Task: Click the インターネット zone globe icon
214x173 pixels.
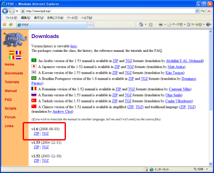Action: coord(152,170)
